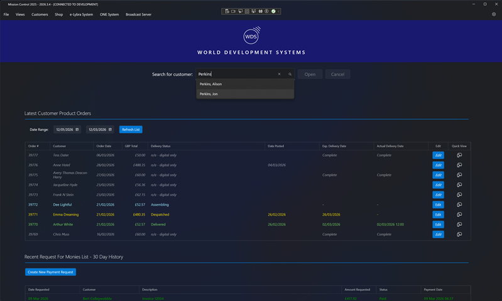The width and height of the screenshot is (502, 301).
Task: Quick view order 39777
Action: 459,155
